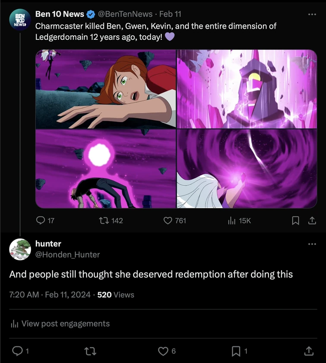The image size is (326, 363).
Task: Bookmark the Ben 10 News tweet
Action: click(295, 221)
